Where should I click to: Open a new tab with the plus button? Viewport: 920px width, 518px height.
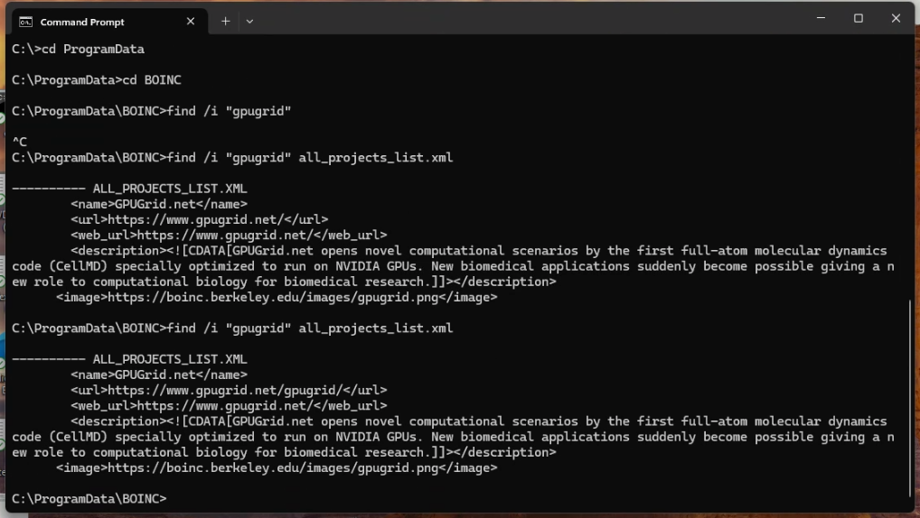(x=226, y=22)
